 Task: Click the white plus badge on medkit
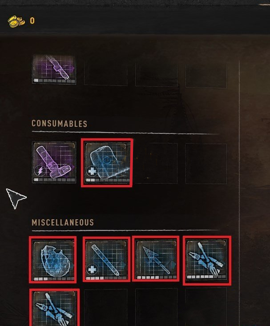click(x=92, y=172)
